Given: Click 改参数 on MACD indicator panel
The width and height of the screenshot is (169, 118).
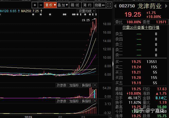Looking at the screenshot, I should point(62,101).
